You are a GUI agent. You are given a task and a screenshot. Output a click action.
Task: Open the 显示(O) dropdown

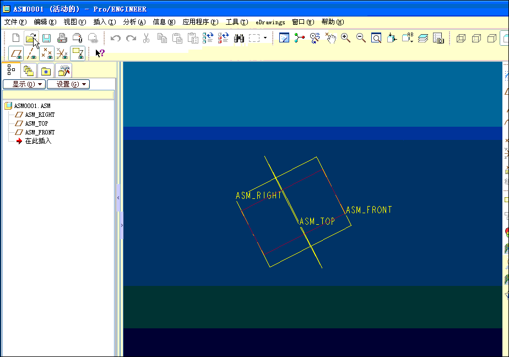pyautogui.click(x=24, y=84)
